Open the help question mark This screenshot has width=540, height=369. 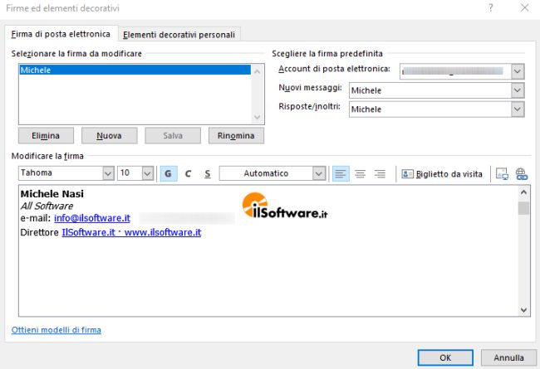tap(491, 7)
